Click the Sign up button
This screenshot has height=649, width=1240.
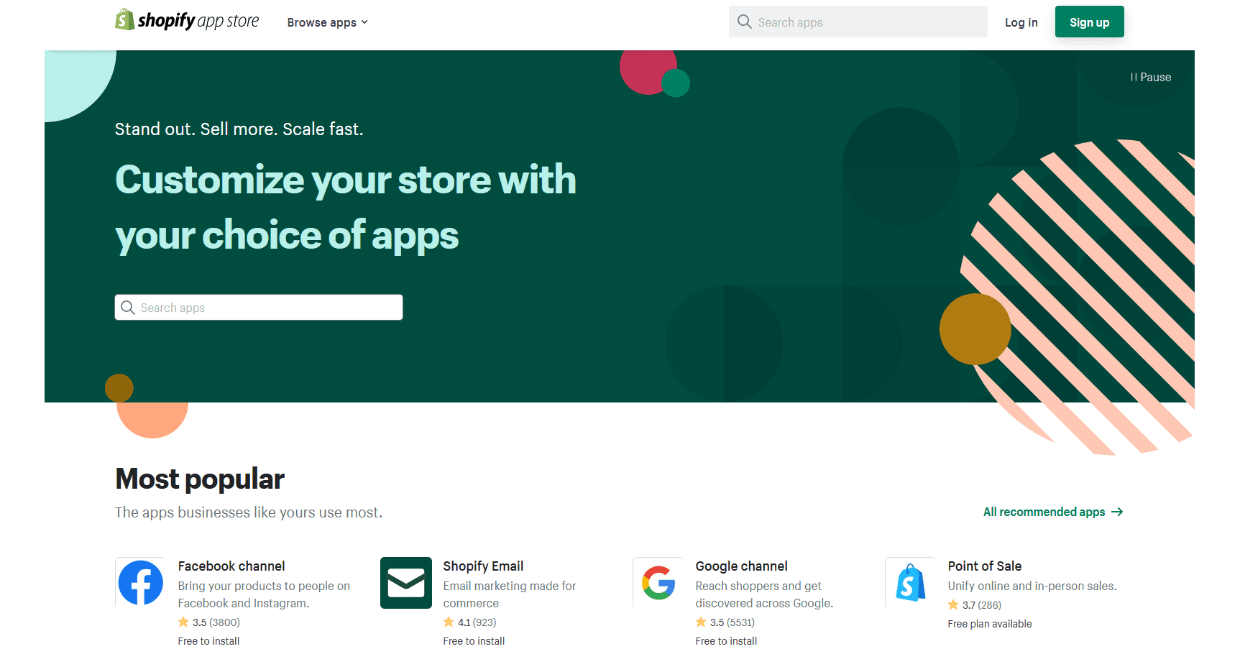pyautogui.click(x=1089, y=22)
